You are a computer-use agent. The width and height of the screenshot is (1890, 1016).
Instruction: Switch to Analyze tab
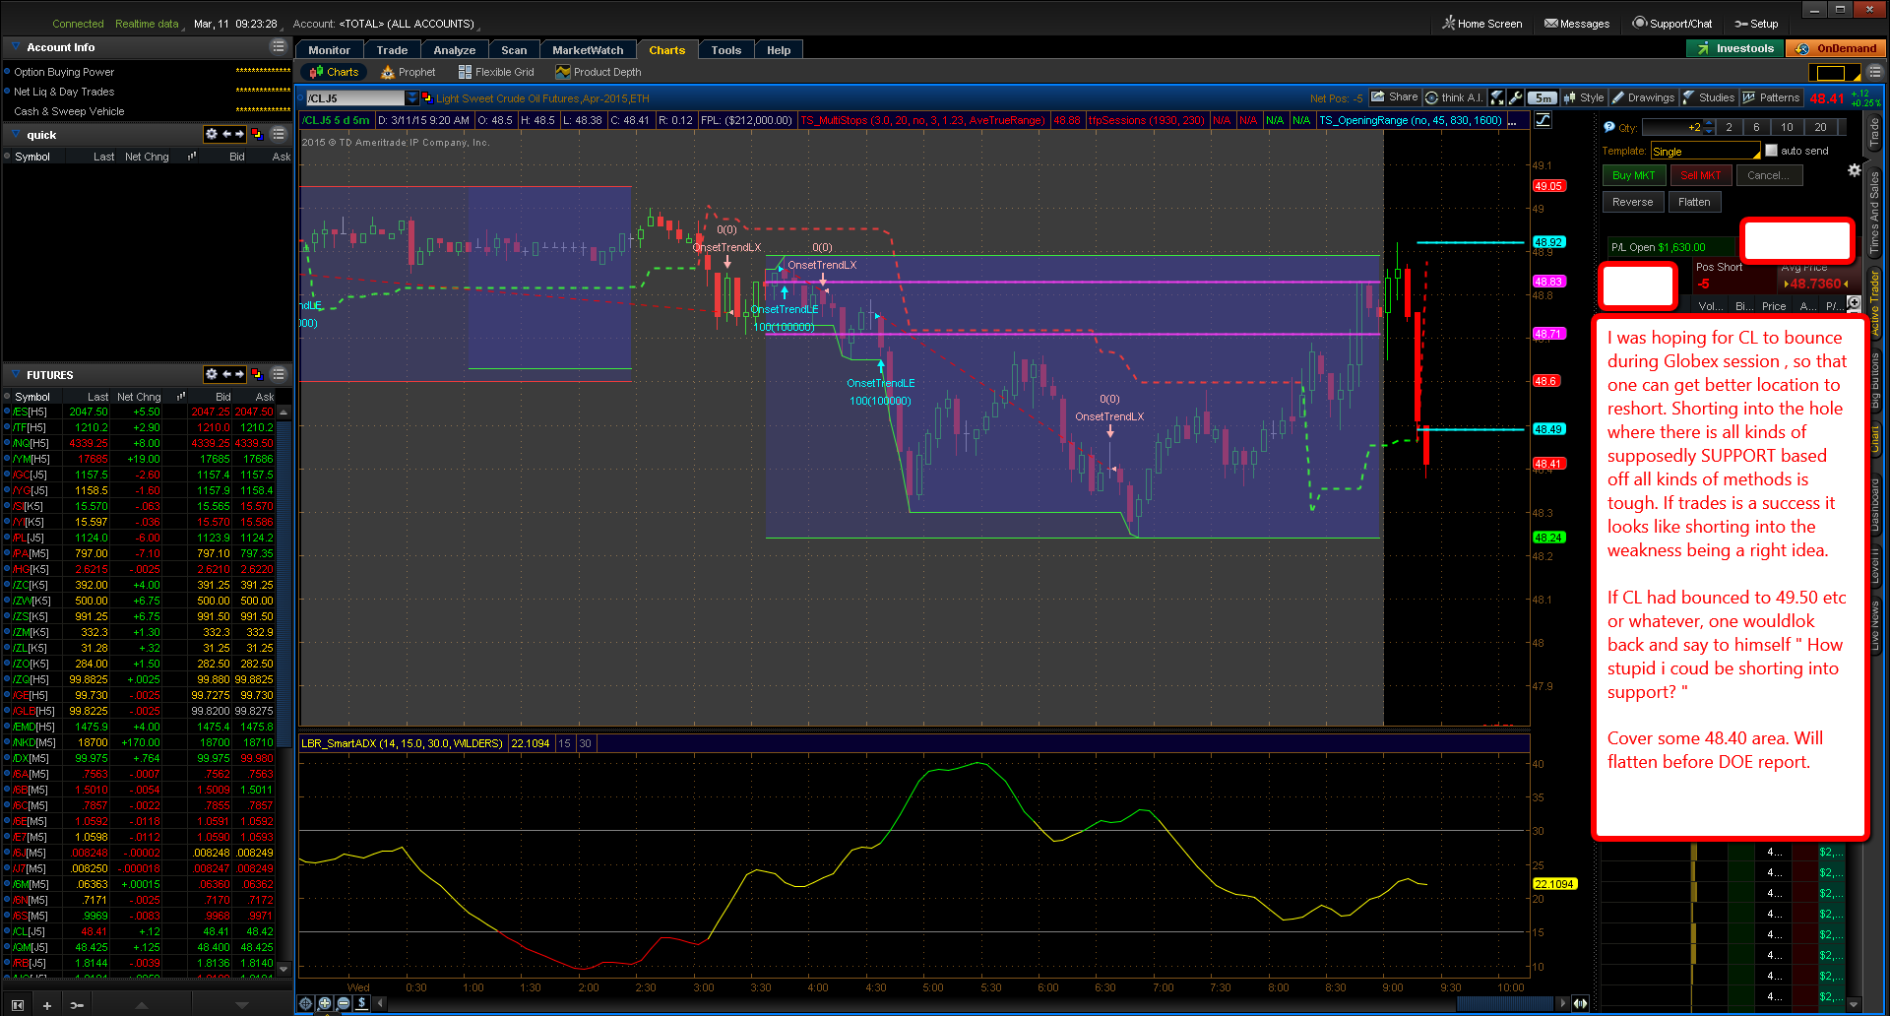[455, 50]
